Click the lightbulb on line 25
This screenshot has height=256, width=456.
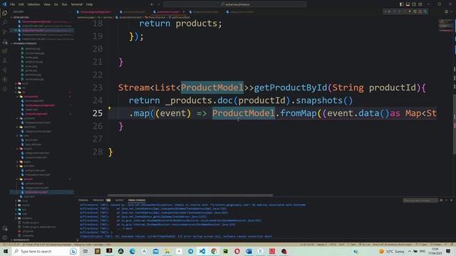click(110, 109)
